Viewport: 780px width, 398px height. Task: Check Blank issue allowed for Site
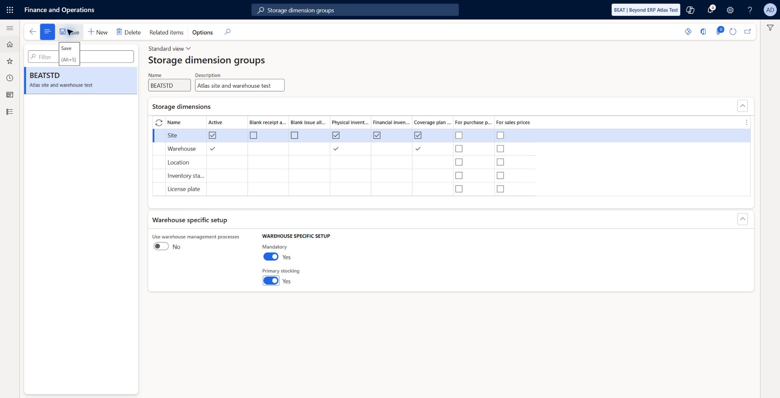pos(294,135)
